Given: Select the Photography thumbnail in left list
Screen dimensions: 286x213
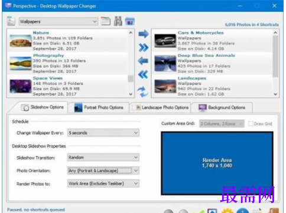Looking at the screenshot, I should [21, 64].
